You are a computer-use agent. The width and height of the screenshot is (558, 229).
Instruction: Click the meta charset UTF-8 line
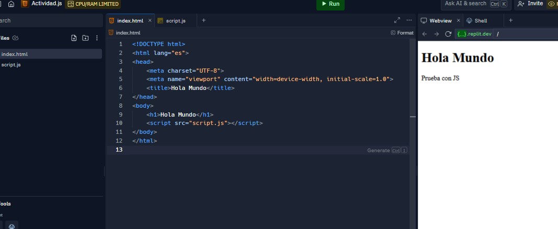(185, 71)
